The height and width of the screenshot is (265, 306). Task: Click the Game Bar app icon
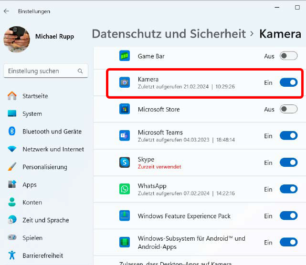click(x=125, y=56)
